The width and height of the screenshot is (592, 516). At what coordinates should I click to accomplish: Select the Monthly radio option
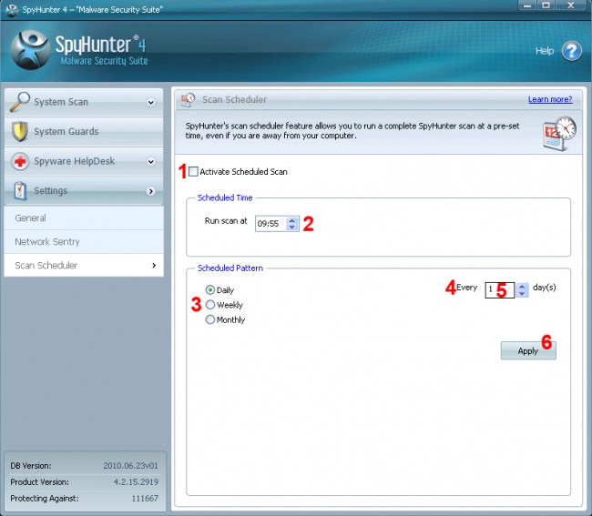click(x=210, y=320)
